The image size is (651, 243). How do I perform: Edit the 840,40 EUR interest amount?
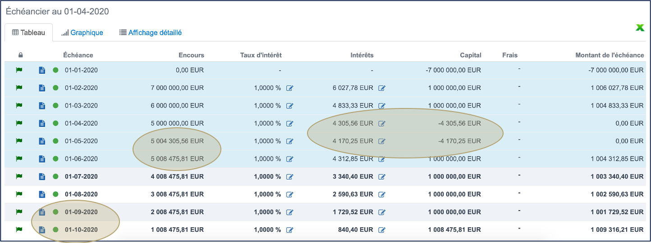(382, 230)
